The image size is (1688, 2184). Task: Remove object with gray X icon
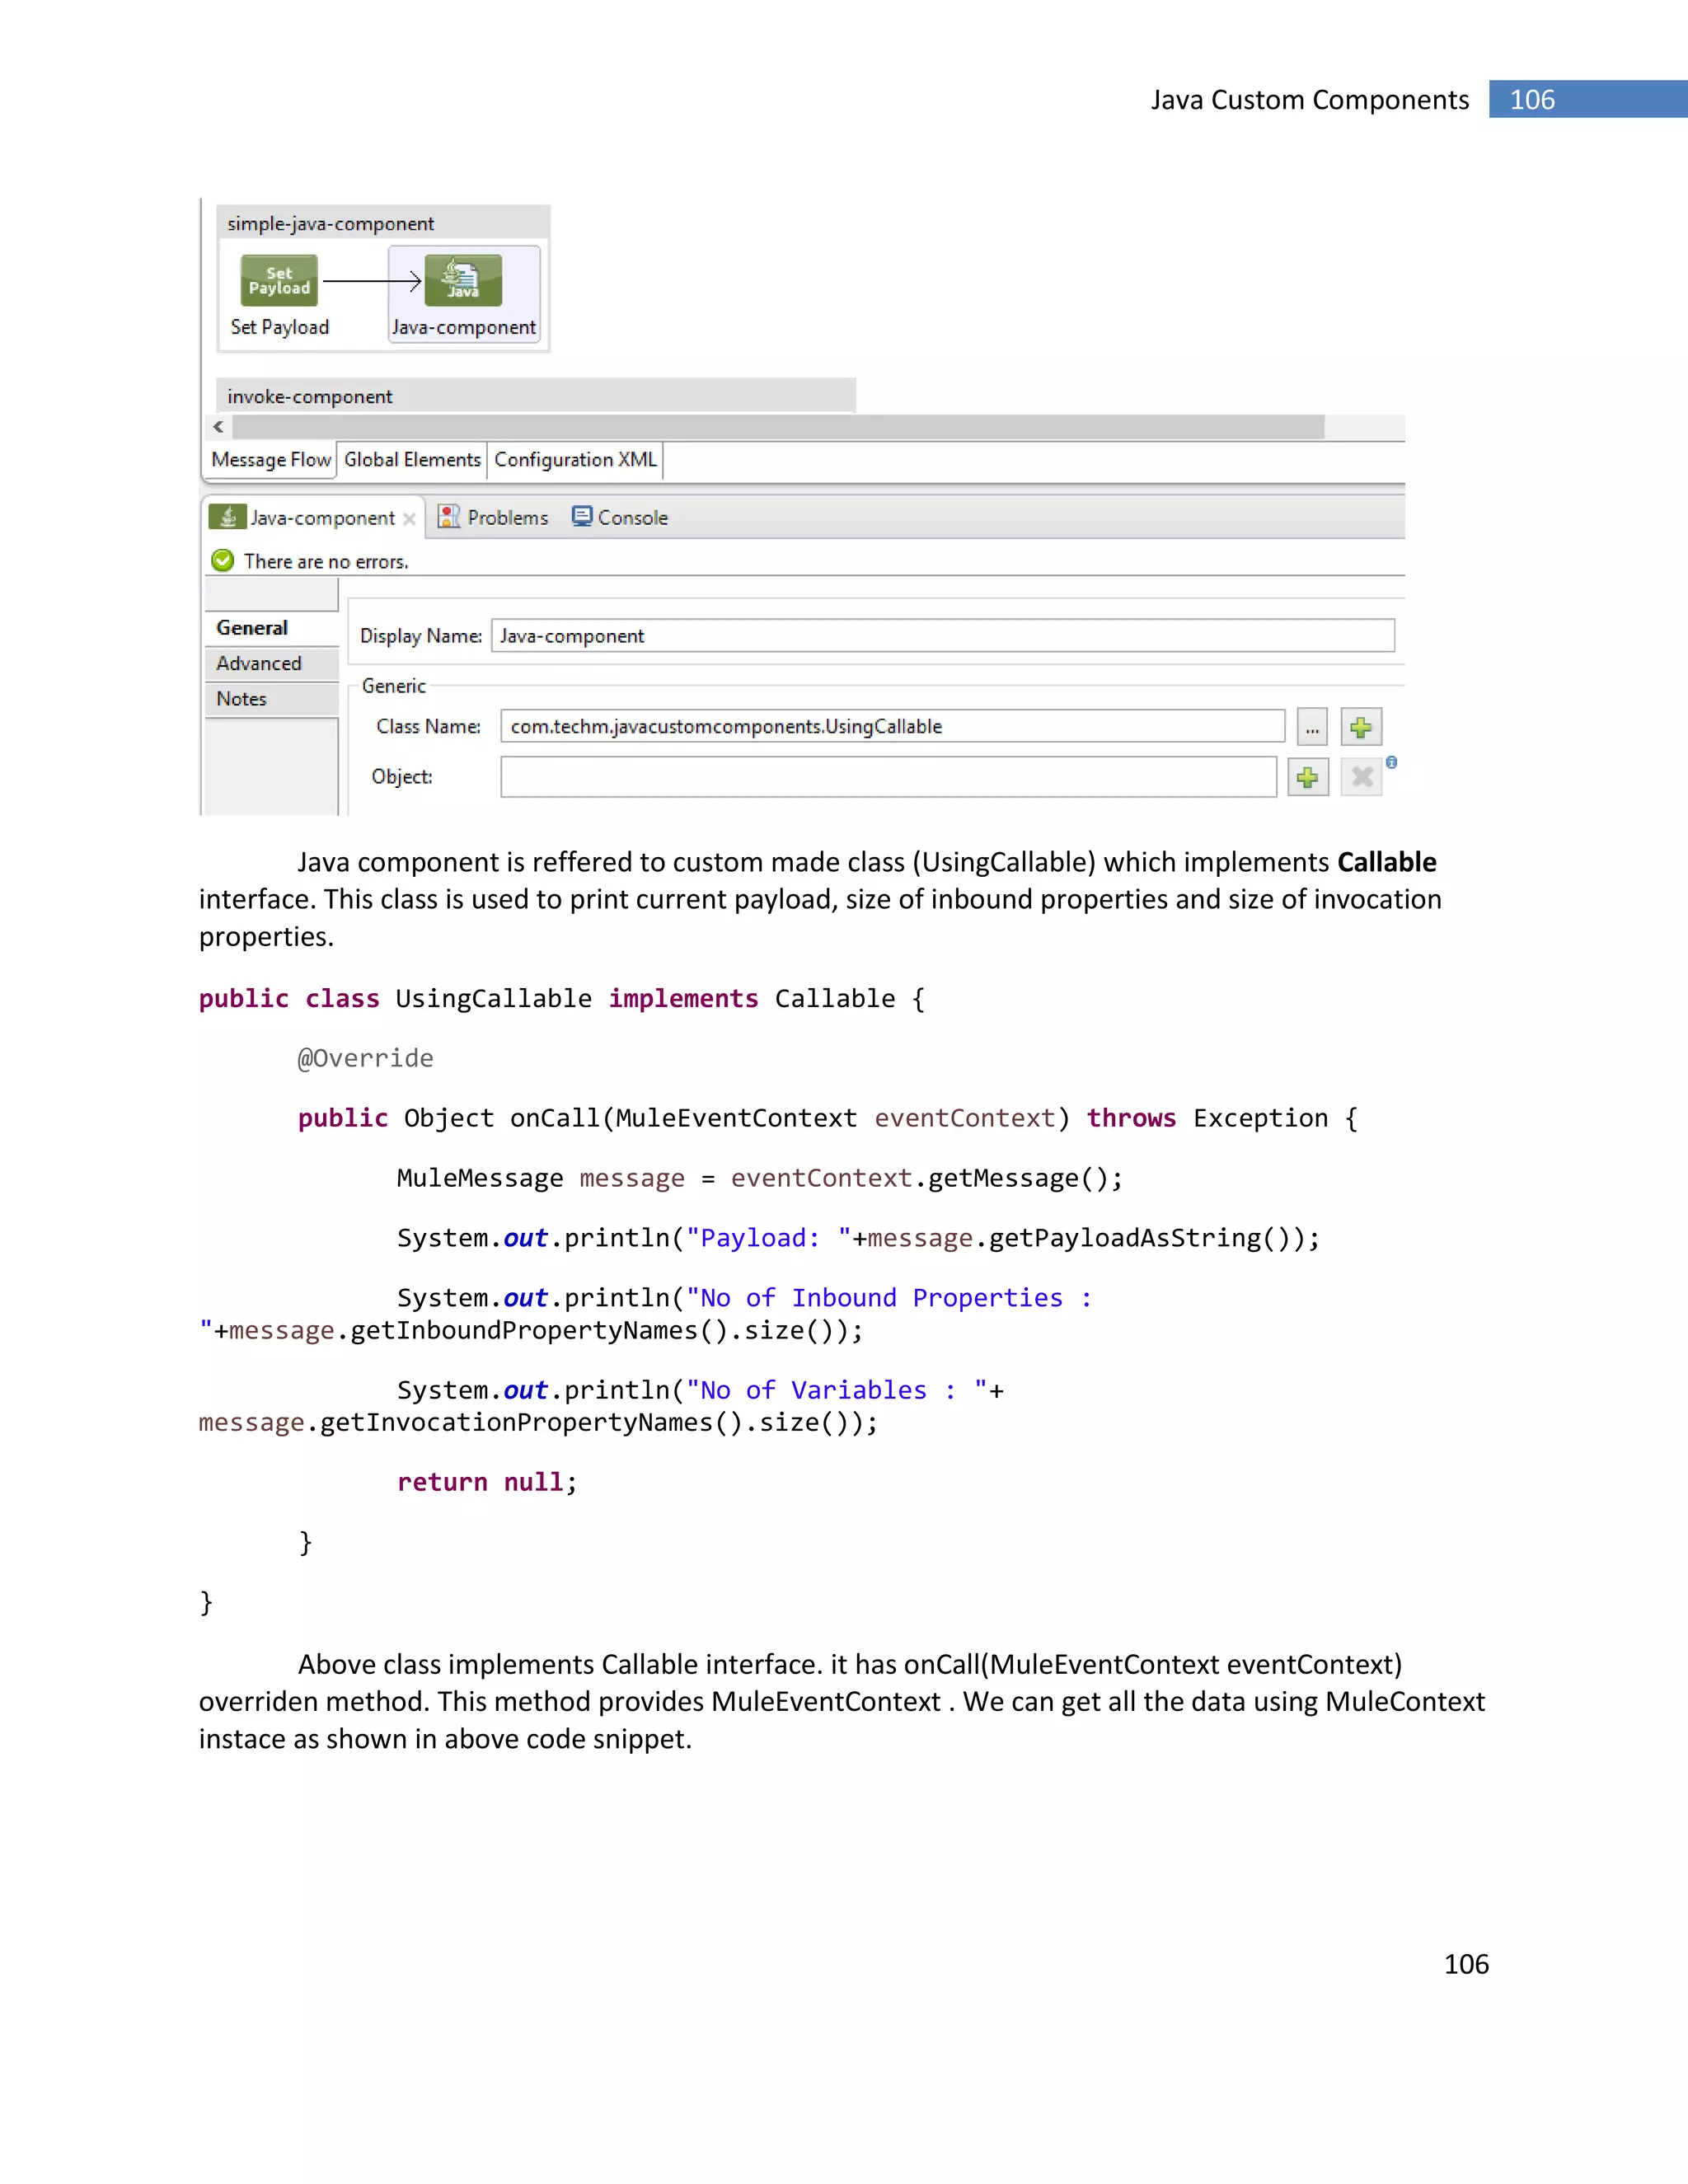pos(1361,777)
